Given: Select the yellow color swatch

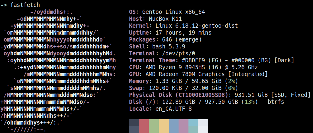Looking at the screenshot, I should click(x=164, y=126).
